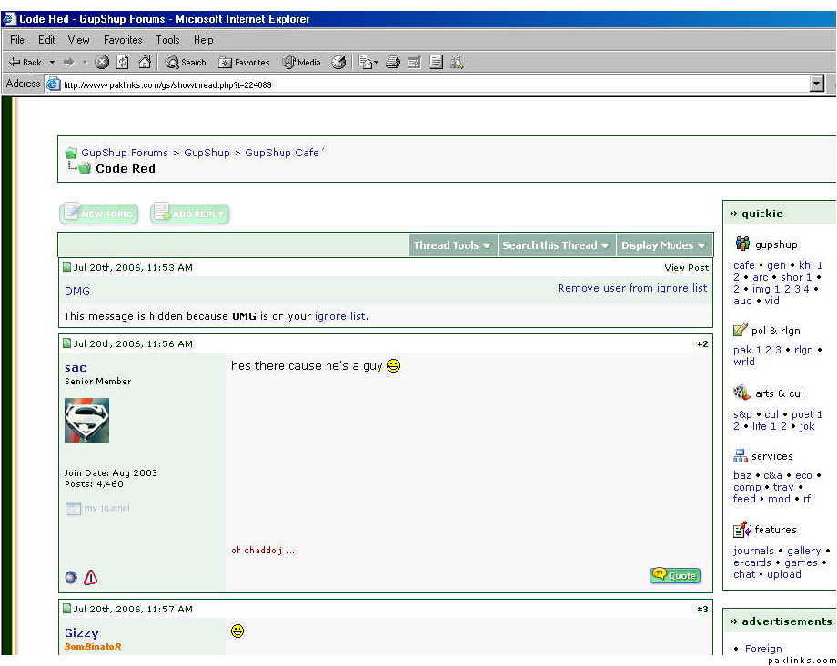Viewport: 837px width, 666px height.
Task: Expand the Search this Thread dropdown
Action: tap(555, 245)
